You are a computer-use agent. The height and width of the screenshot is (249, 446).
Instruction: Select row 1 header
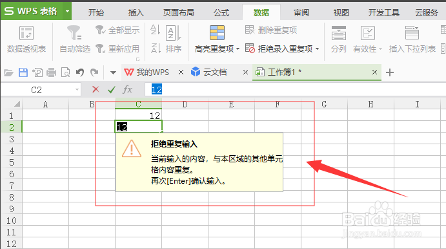pos(11,116)
